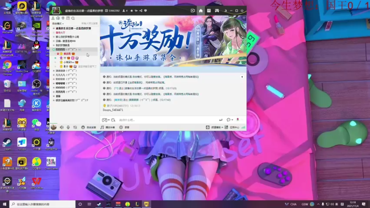This screenshot has width=370, height=208.
Task: Click the shield icon in the channel title bar
Action: (x=145, y=11)
